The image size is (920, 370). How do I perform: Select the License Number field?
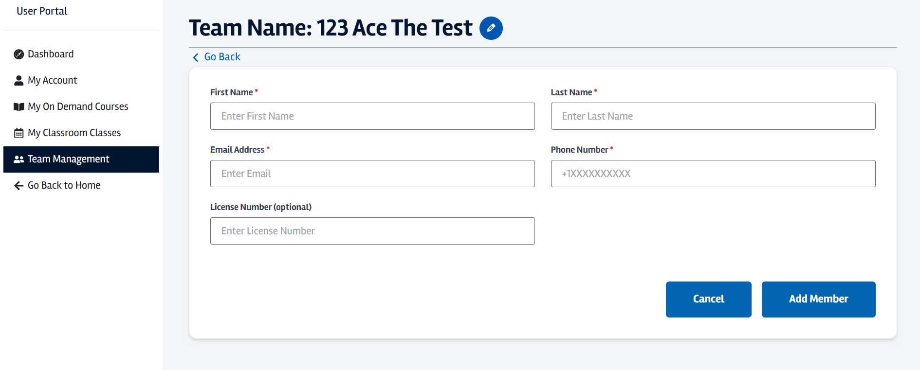[x=372, y=231]
